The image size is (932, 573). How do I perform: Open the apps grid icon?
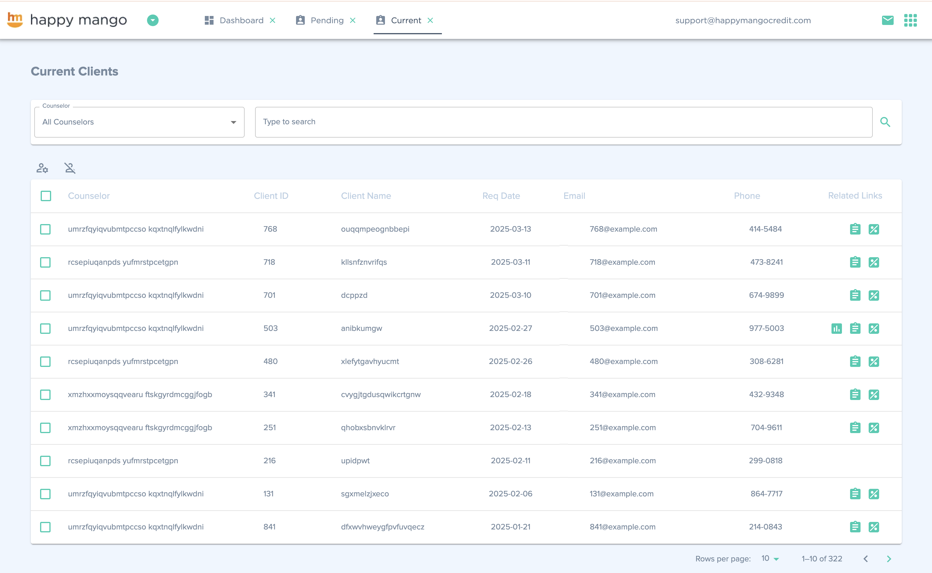tap(910, 20)
